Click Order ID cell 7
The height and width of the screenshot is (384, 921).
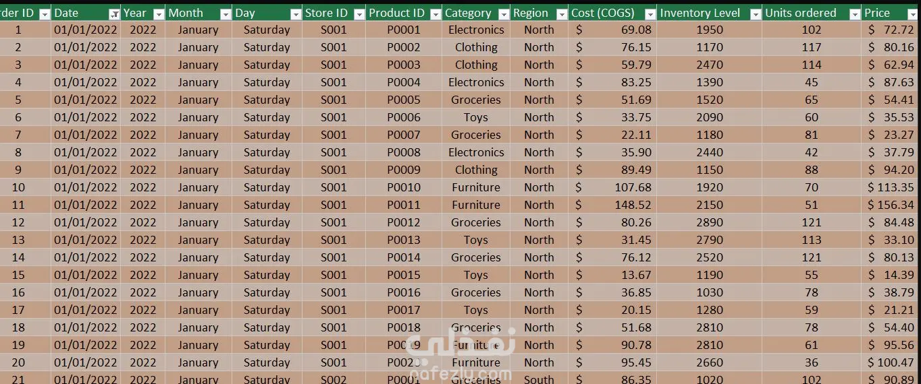(25, 135)
